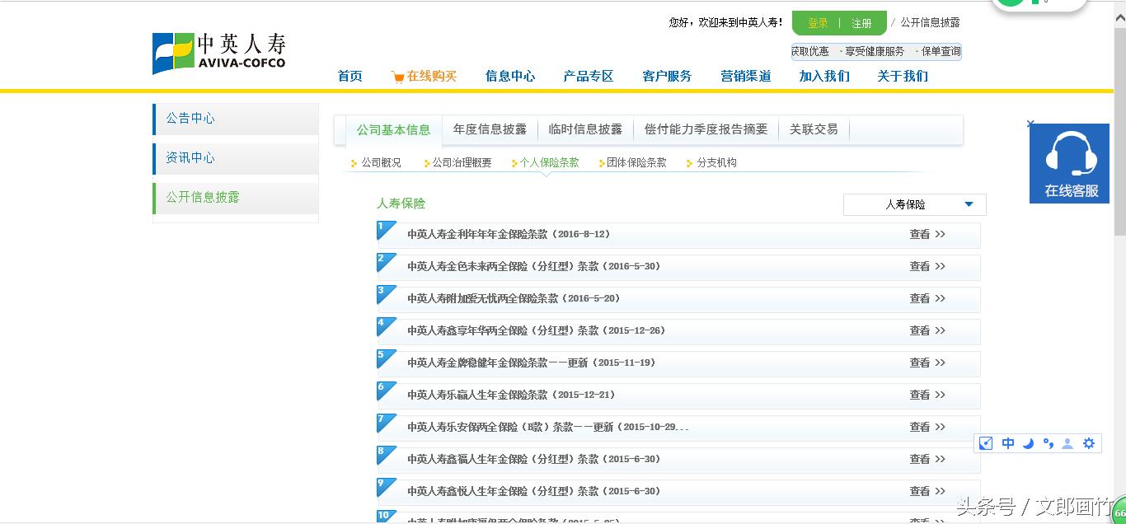
Task: Dismiss the online service panel with the ×
Action: pos(1030,124)
